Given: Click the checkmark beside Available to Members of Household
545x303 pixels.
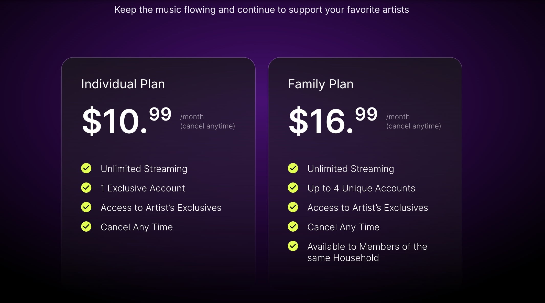Looking at the screenshot, I should click(293, 246).
